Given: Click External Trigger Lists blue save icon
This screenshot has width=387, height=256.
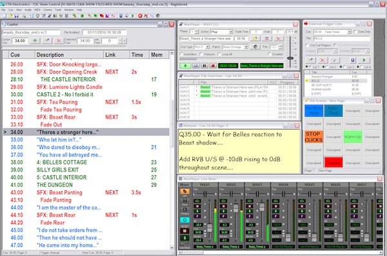Looking at the screenshot, I should (353, 60).
